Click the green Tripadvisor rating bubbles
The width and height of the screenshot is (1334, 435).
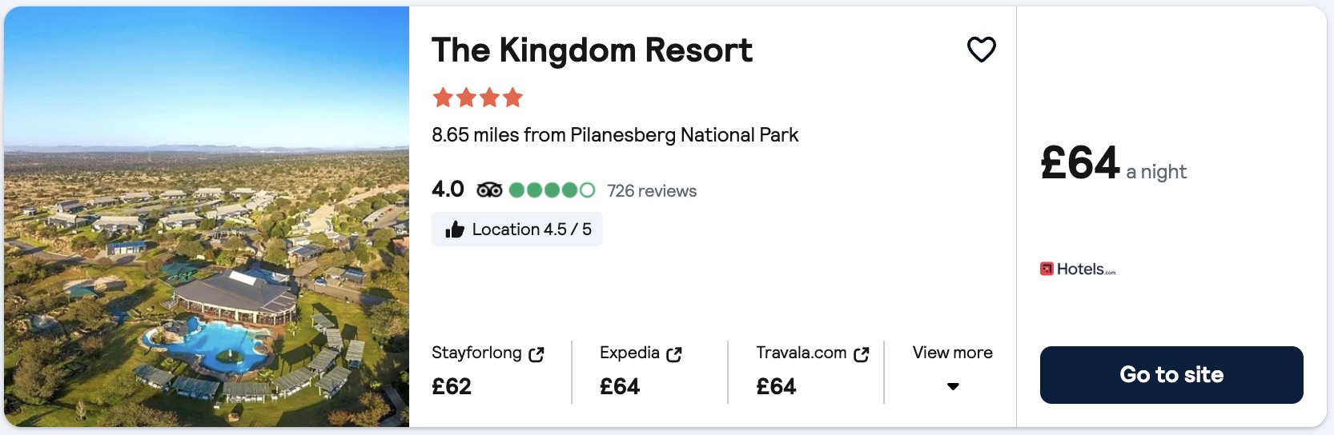point(552,190)
